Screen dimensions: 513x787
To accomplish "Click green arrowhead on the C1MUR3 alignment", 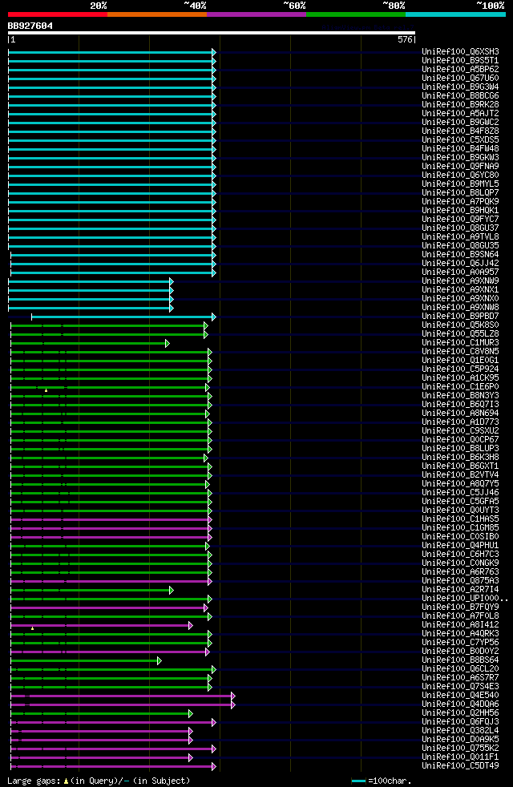I will click(x=168, y=343).
